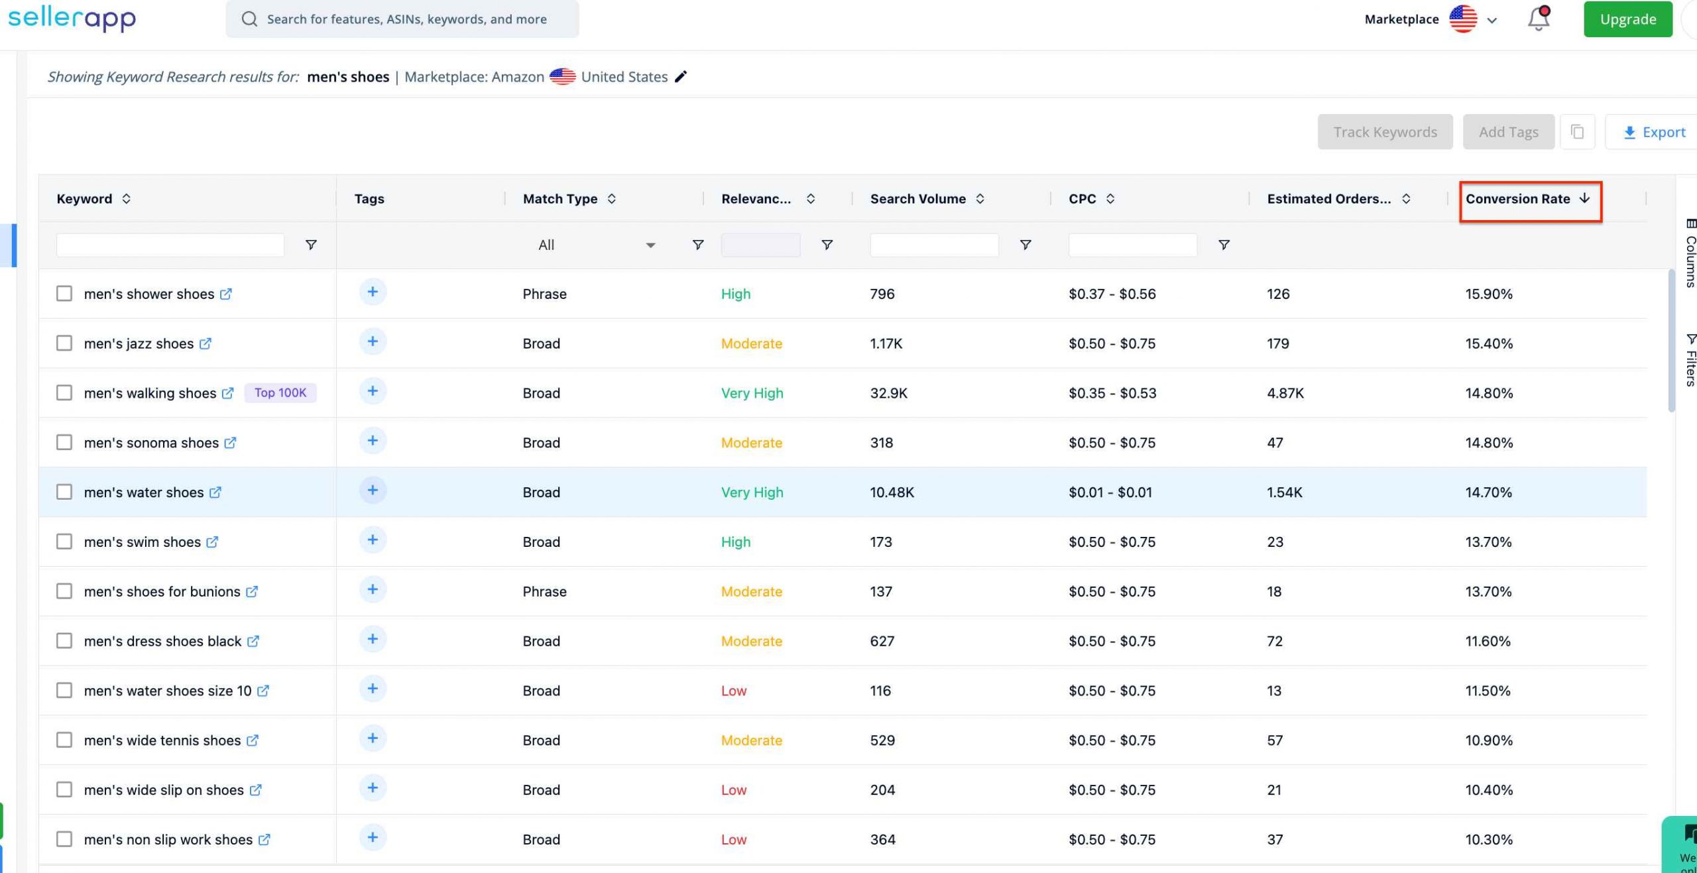Click Add Tags button
The height and width of the screenshot is (873, 1697).
click(1509, 132)
